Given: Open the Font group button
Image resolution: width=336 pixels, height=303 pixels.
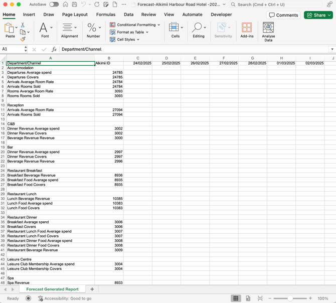Looking at the screenshot, I should pyautogui.click(x=45, y=30).
